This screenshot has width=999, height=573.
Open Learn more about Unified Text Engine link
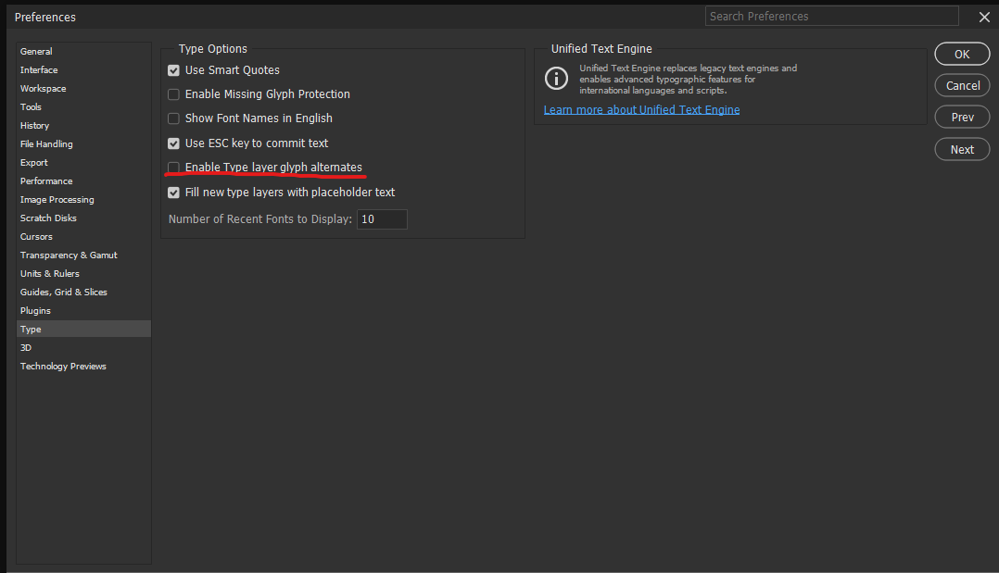[x=641, y=110]
